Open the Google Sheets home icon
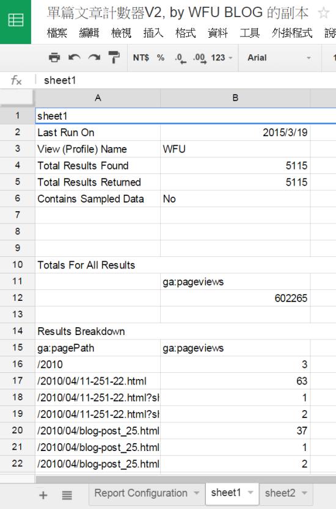The width and height of the screenshot is (336, 509). click(15, 21)
